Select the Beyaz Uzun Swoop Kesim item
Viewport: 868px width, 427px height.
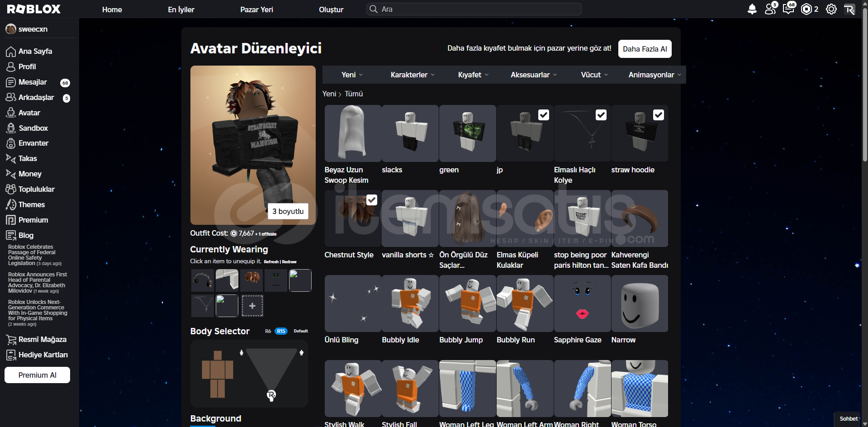(x=353, y=133)
